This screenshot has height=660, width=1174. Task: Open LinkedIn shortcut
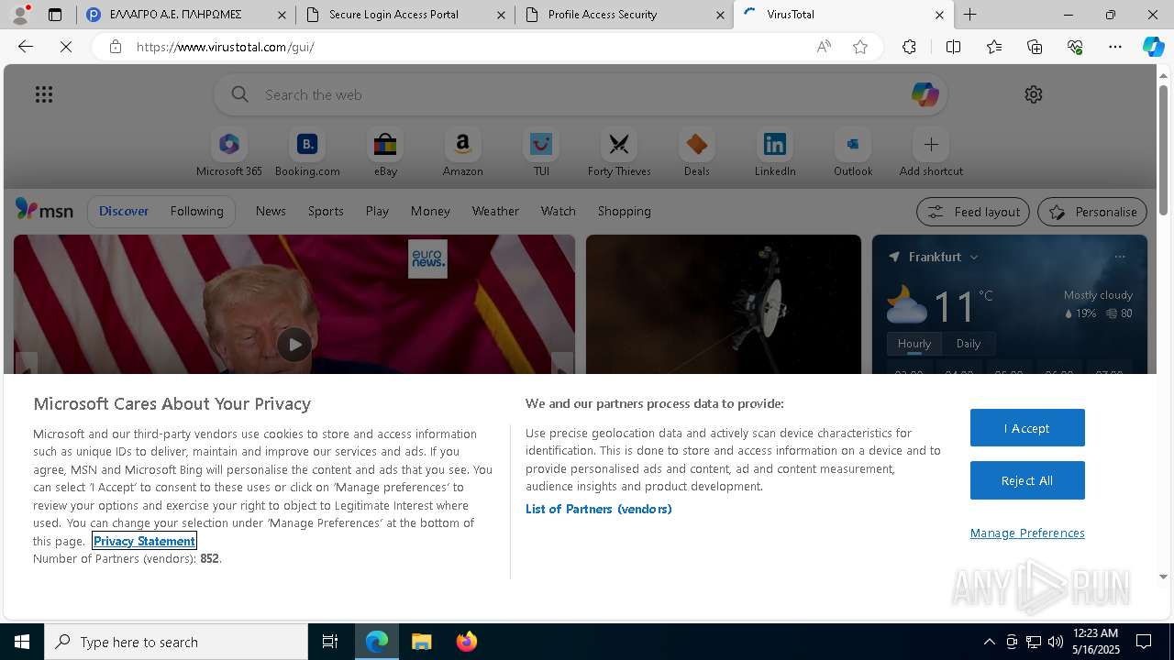coord(775,152)
